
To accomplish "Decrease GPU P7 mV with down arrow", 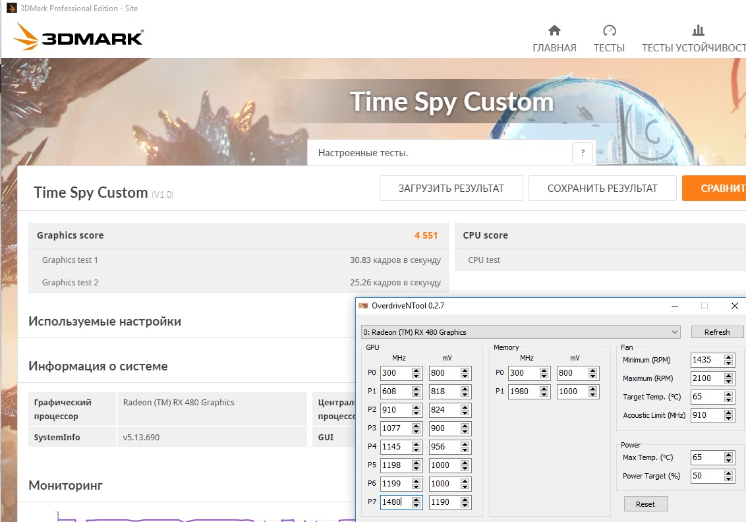I will tap(465, 506).
